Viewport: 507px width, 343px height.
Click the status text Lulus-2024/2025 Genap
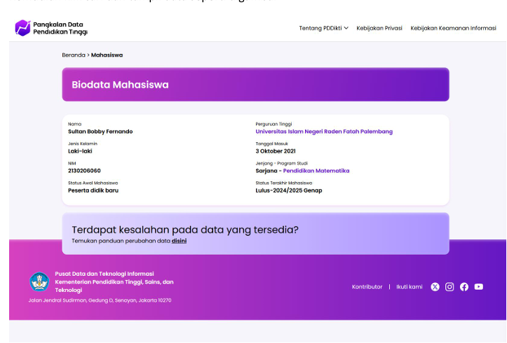[289, 190]
